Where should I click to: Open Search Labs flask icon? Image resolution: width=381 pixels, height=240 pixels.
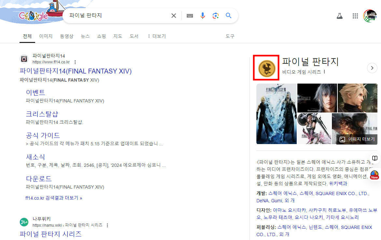(x=339, y=16)
